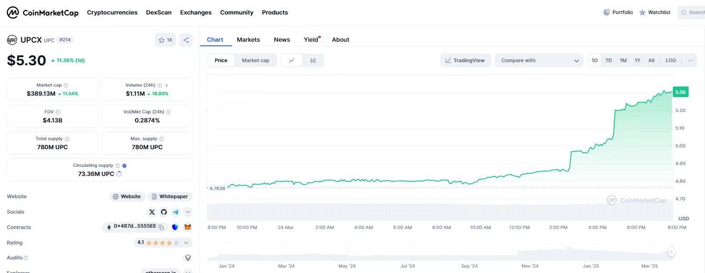Click the Market cap info icon

(x=66, y=85)
